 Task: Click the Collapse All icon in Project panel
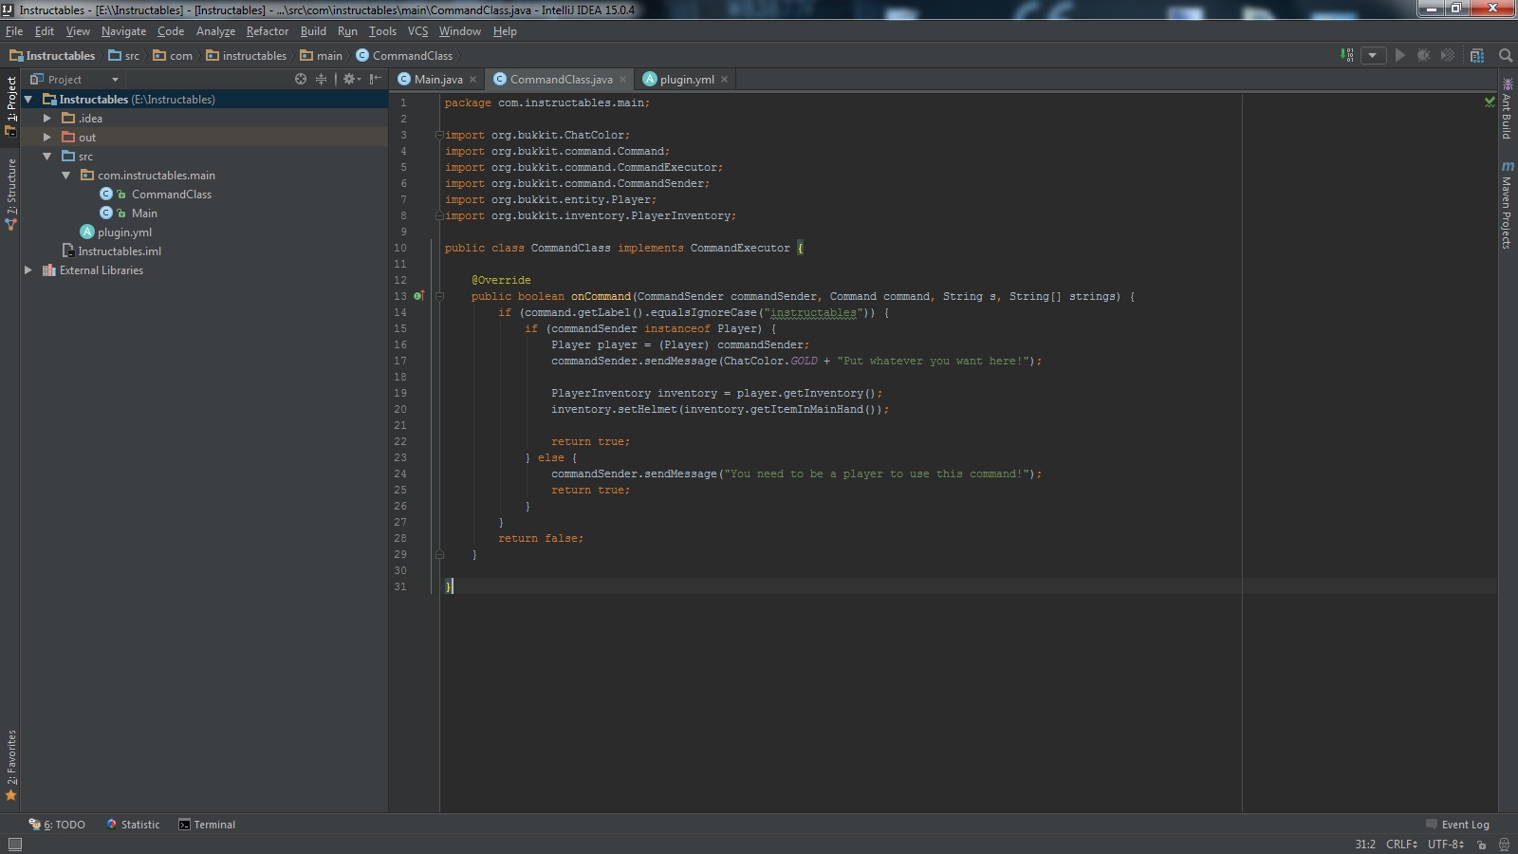[321, 79]
